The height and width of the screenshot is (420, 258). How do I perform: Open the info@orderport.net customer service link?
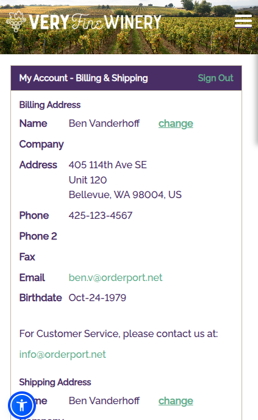point(62,354)
